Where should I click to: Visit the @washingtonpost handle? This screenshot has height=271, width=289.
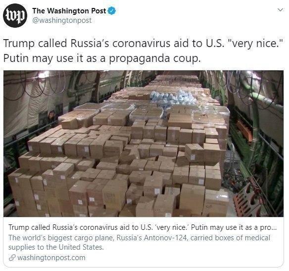tap(62, 20)
